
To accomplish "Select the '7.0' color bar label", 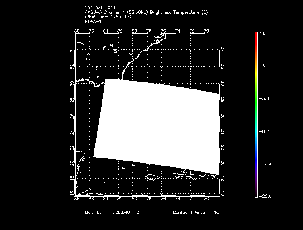I will click(x=262, y=33).
